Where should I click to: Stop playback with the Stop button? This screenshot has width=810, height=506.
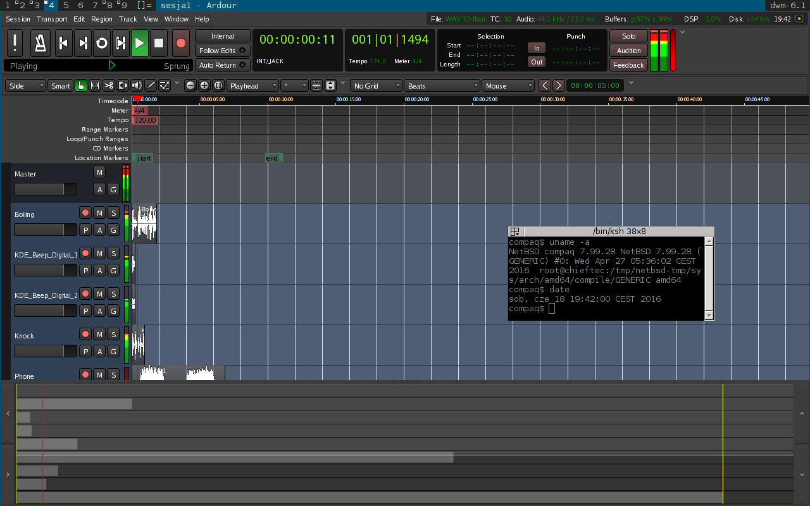159,43
